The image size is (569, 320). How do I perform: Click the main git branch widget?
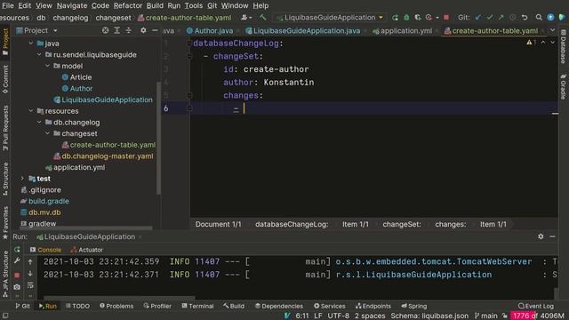(x=486, y=316)
